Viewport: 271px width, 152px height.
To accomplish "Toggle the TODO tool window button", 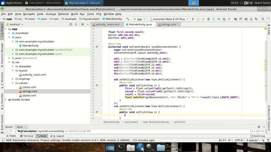I will click(x=11, y=136).
